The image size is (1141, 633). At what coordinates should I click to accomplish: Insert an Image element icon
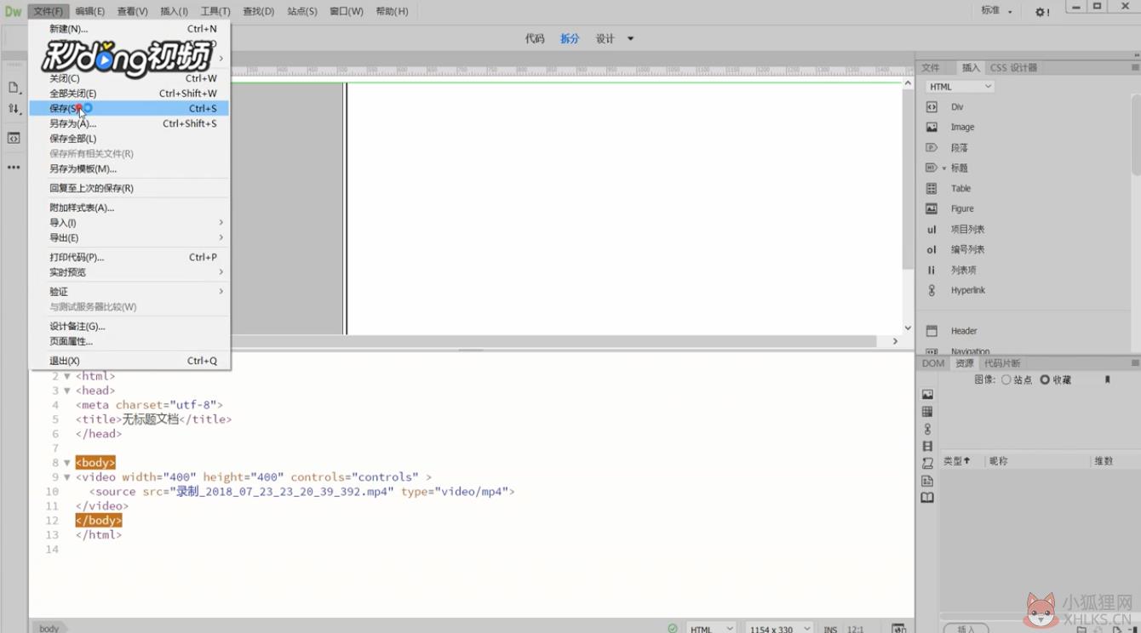coord(932,128)
